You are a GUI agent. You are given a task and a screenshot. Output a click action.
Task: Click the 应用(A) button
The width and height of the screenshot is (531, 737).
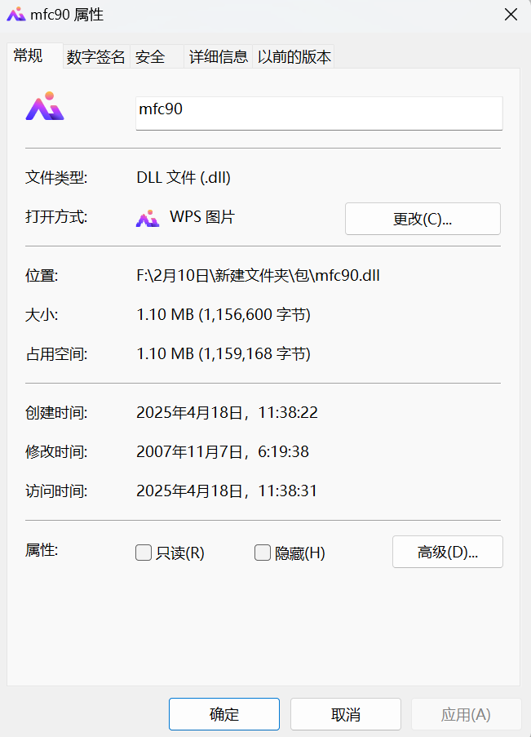(x=466, y=713)
